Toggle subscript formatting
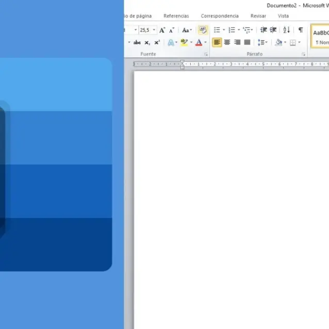Image resolution: width=329 pixels, height=329 pixels. [147, 43]
